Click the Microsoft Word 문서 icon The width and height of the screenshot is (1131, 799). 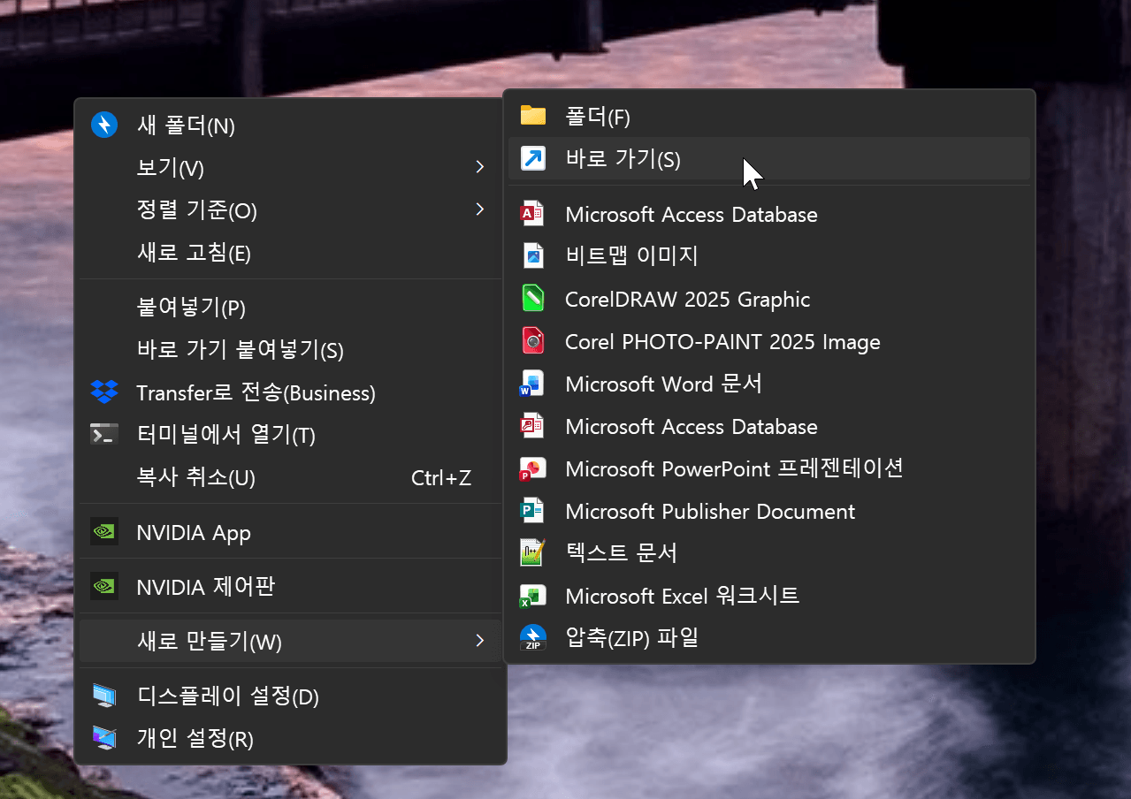(x=532, y=384)
